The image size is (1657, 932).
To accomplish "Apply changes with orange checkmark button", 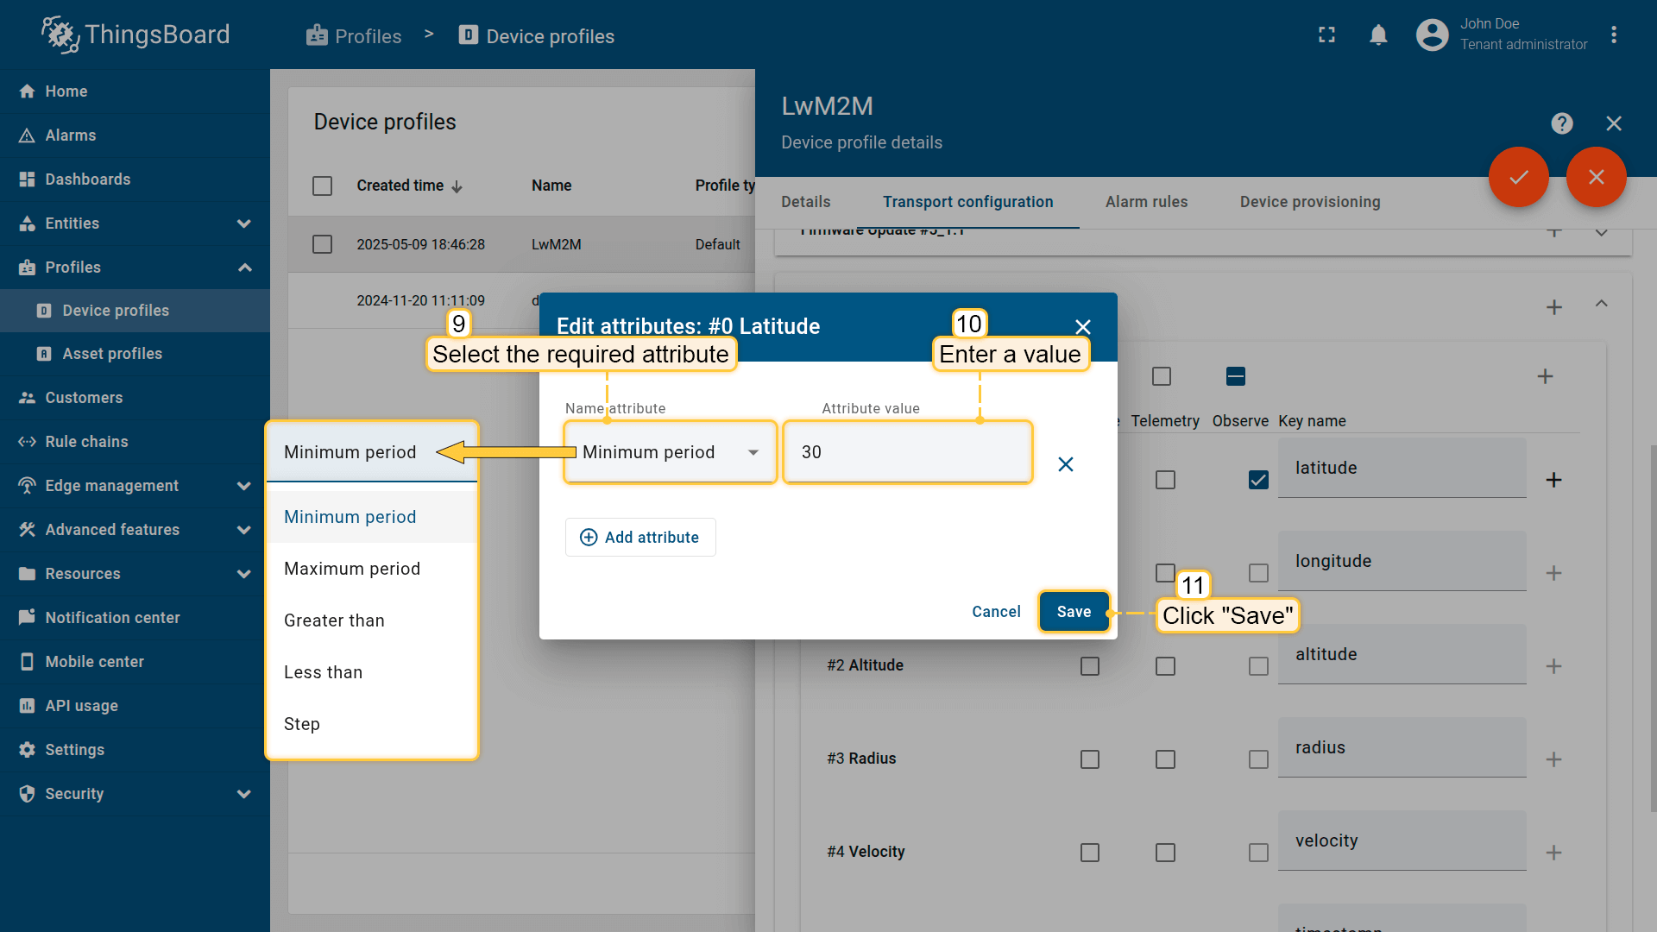I will click(x=1518, y=177).
